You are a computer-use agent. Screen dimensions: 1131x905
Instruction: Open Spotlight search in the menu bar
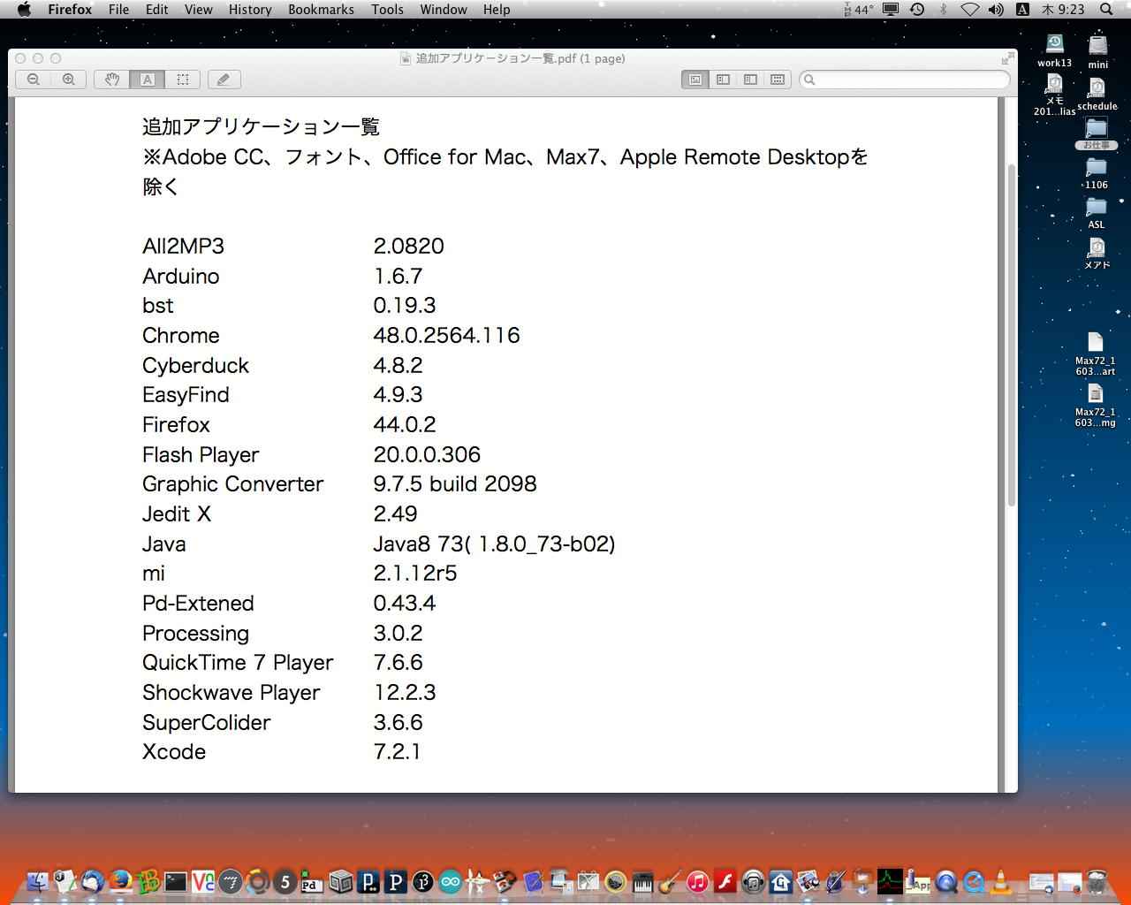(1106, 10)
